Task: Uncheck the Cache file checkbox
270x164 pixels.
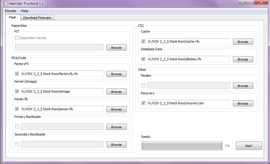Action: 143,41
